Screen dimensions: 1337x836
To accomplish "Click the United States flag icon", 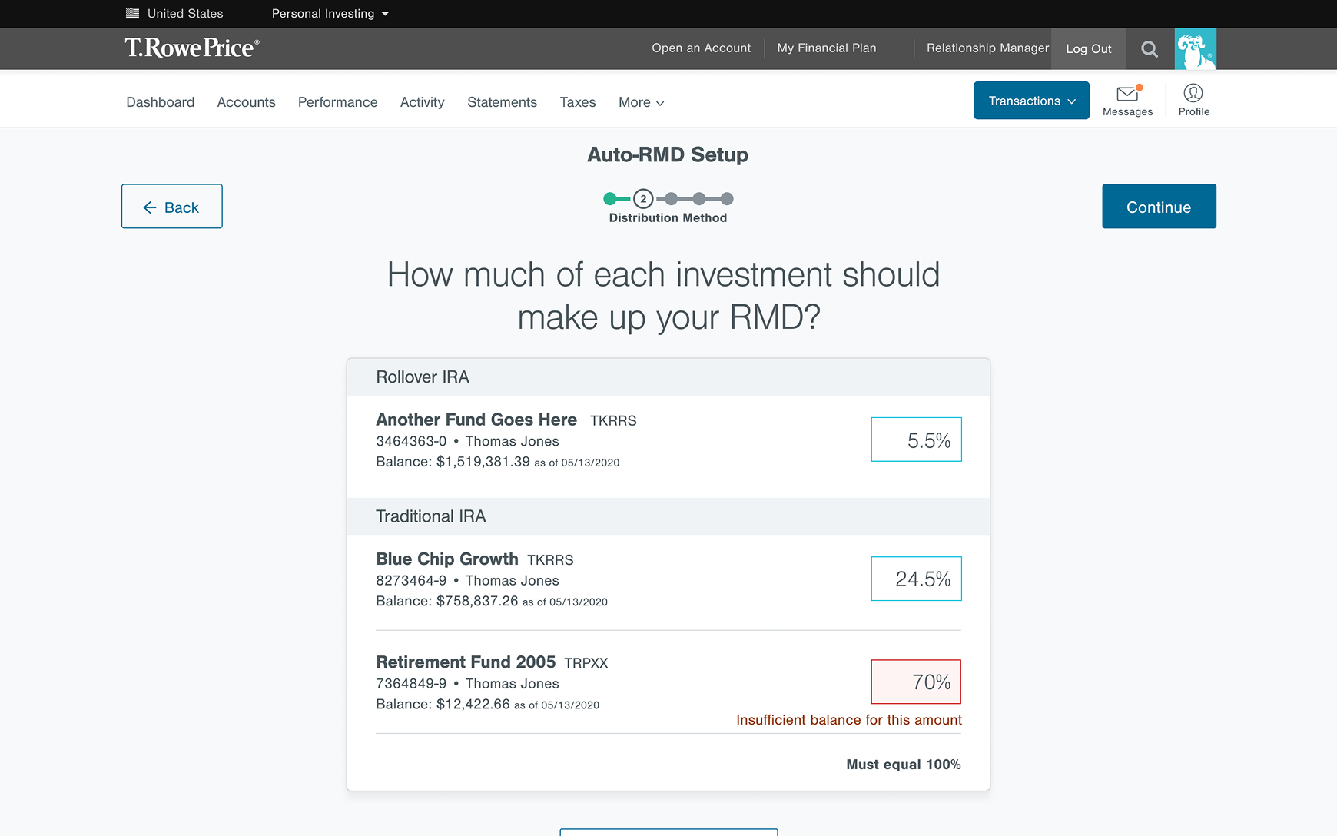I will [132, 14].
